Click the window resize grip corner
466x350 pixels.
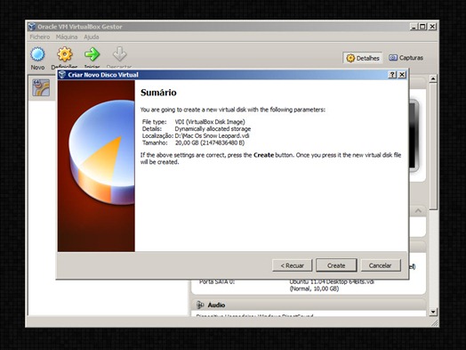tap(435, 323)
